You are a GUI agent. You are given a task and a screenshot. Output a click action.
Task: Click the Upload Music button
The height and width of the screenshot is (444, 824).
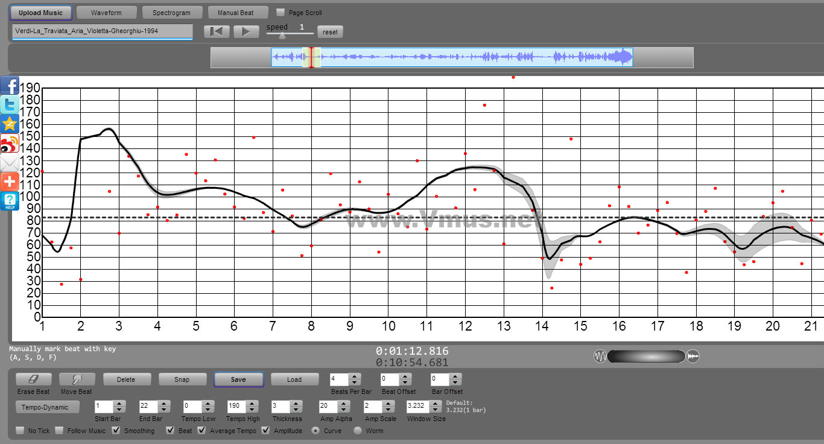40,13
